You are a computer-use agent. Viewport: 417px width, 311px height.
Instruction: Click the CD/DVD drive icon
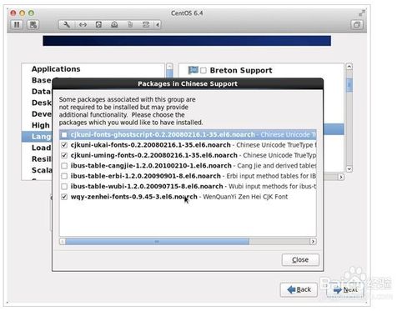click(x=114, y=25)
